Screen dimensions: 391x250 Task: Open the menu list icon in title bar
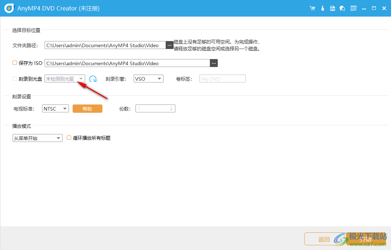pyautogui.click(x=354, y=9)
